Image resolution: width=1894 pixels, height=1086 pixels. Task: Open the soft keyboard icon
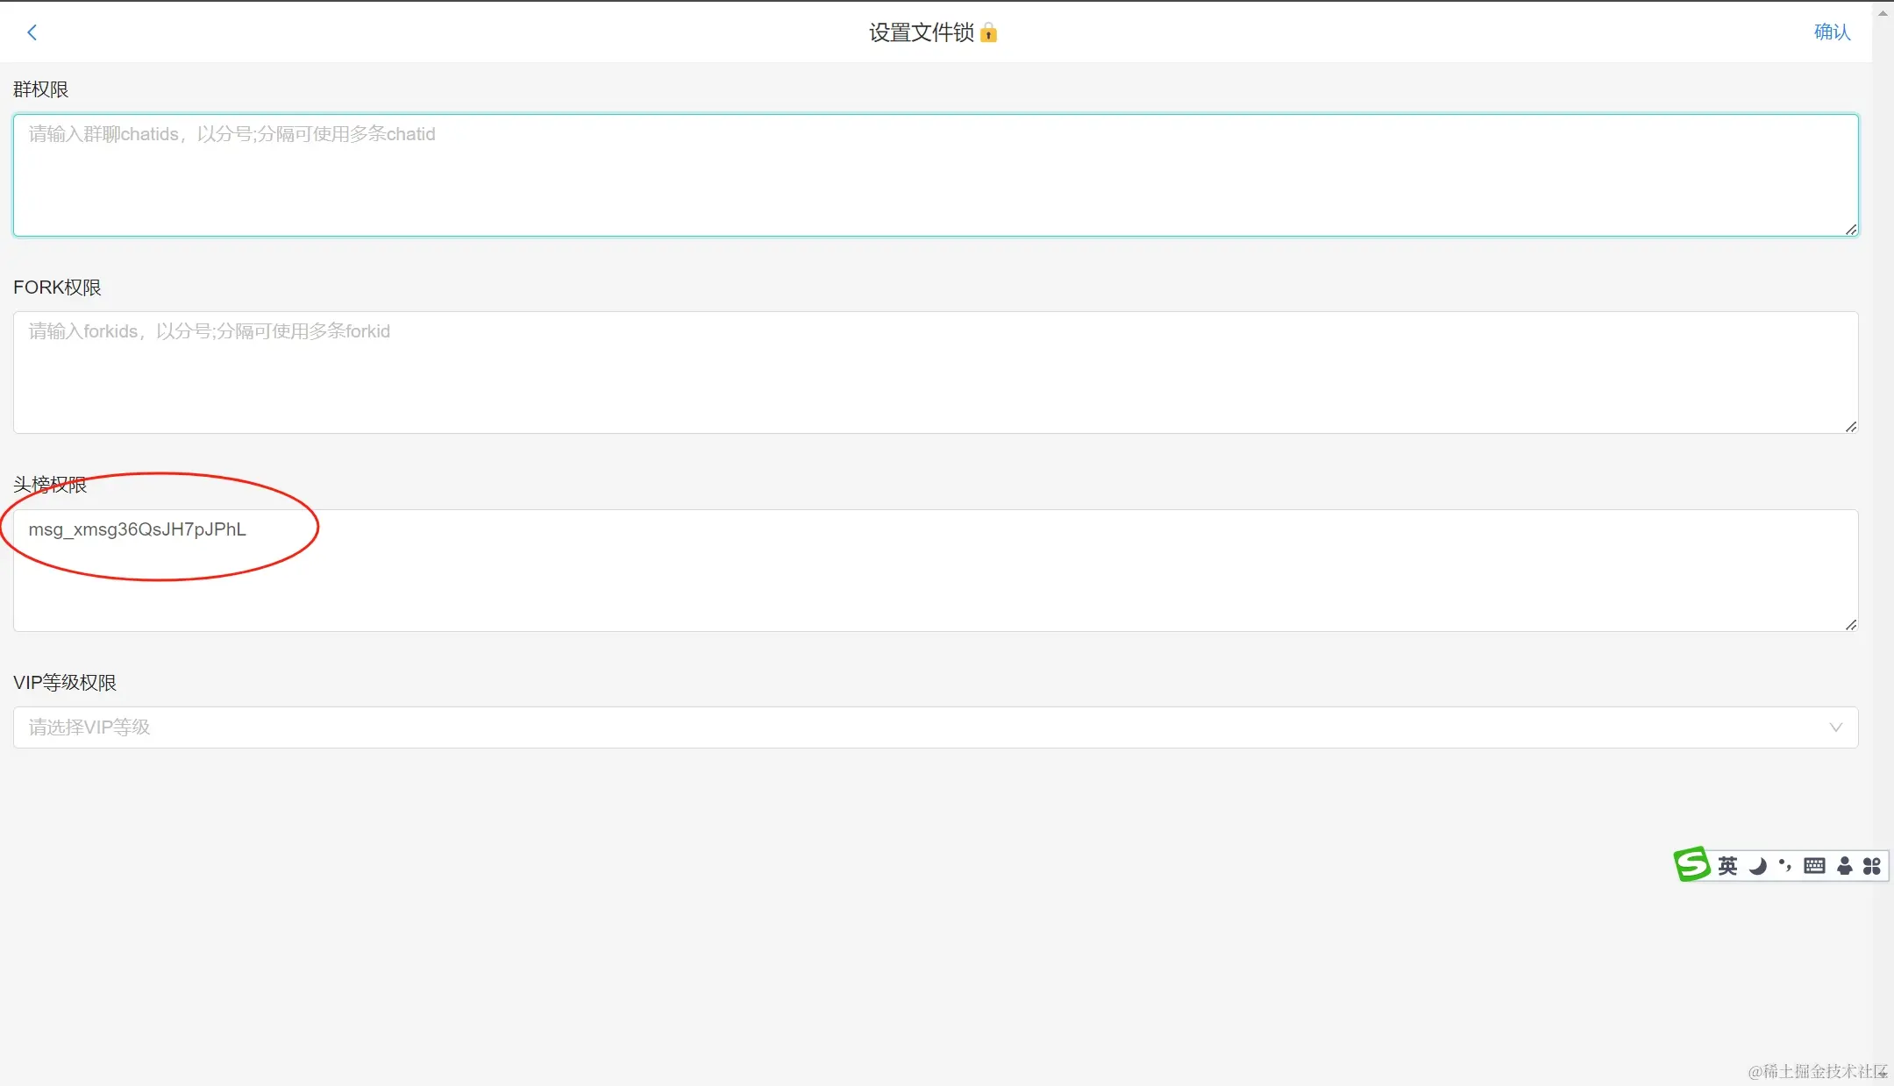click(x=1814, y=866)
